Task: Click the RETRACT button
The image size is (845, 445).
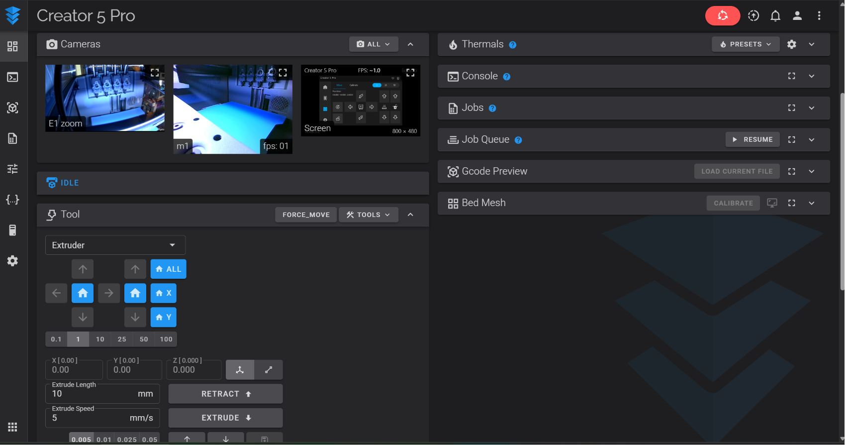Action: coord(226,394)
